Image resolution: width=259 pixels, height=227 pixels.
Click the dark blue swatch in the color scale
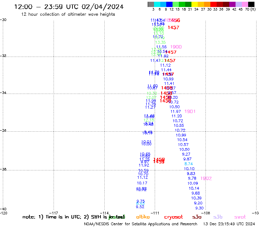[x=169, y=4]
